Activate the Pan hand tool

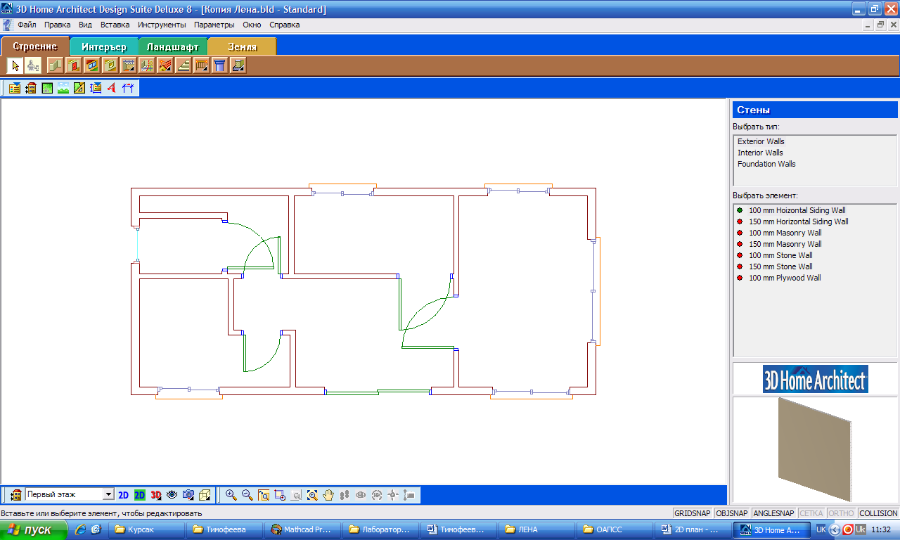[328, 495]
